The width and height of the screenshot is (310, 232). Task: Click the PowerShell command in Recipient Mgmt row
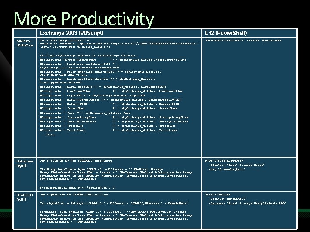pos(246,199)
